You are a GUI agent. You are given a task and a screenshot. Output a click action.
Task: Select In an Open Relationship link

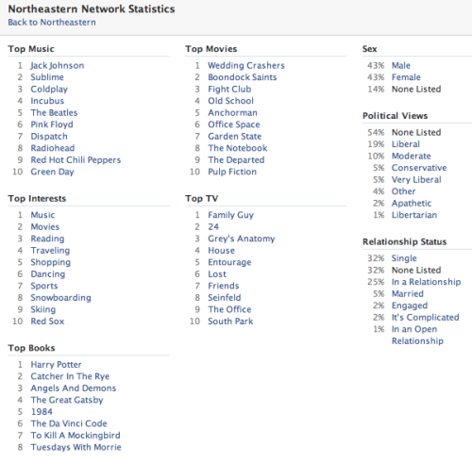pos(417,335)
